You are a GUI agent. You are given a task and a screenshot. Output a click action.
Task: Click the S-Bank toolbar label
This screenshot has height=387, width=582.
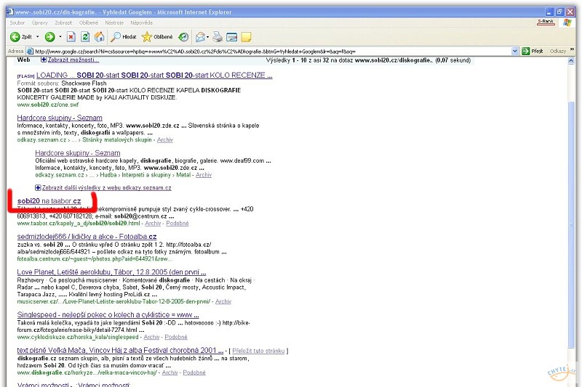point(546,22)
